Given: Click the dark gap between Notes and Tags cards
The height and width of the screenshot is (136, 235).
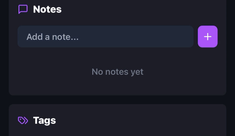Looking at the screenshot, I should [x=118, y=100].
